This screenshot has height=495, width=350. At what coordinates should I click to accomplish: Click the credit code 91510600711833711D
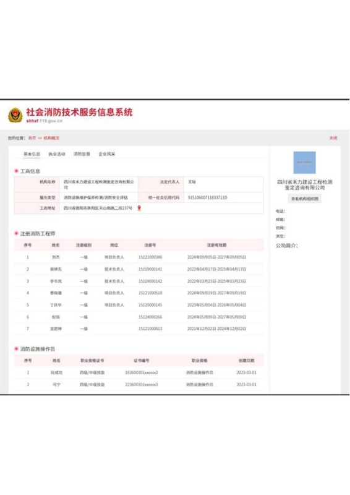point(207,197)
